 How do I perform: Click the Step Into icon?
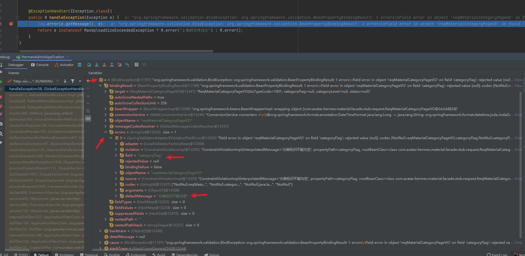pos(97,65)
